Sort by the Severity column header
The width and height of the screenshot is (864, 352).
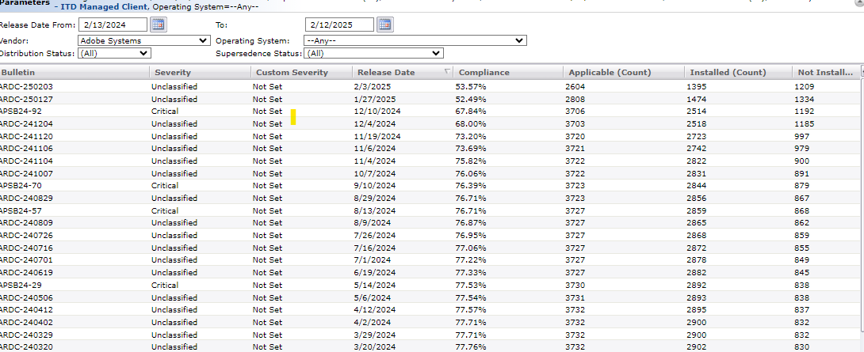[x=200, y=72]
